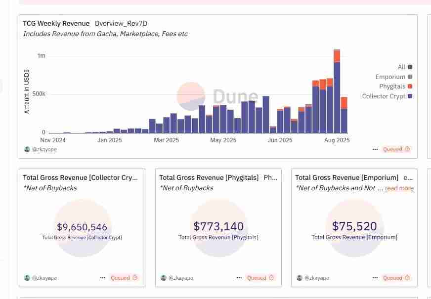Click the TCG Weekly Revenue title

[56, 23]
